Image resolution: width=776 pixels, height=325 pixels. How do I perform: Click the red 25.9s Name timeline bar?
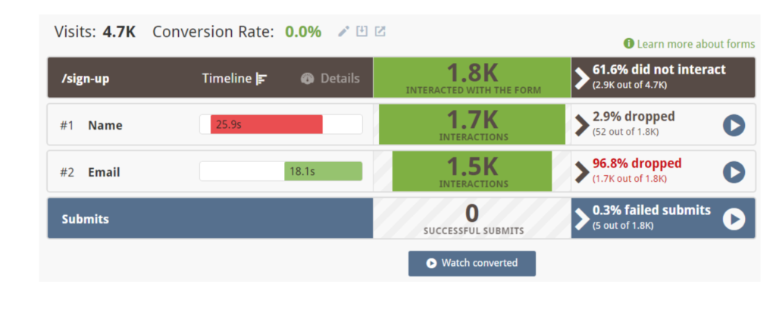pyautogui.click(x=267, y=124)
